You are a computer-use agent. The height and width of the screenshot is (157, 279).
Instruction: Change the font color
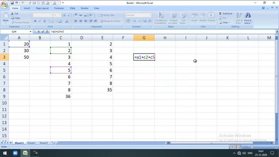click(x=67, y=21)
